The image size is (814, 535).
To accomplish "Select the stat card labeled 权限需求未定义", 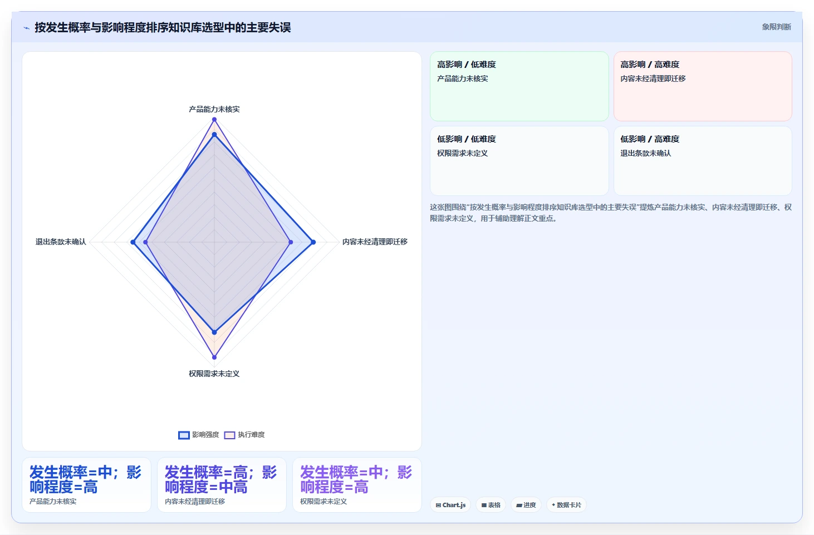I will 357,485.
